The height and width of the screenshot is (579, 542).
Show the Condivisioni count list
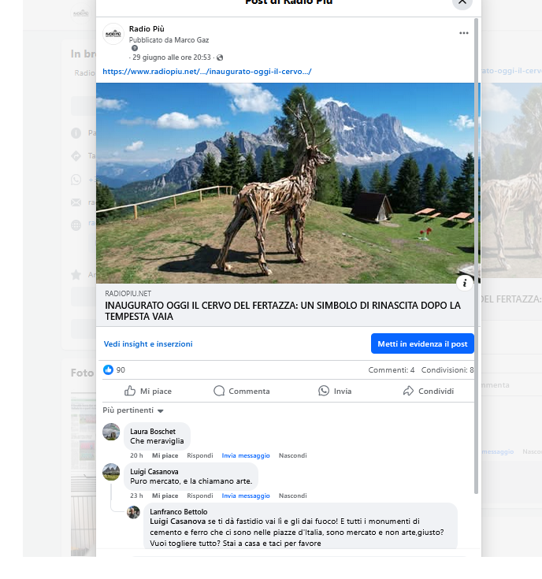point(447,370)
